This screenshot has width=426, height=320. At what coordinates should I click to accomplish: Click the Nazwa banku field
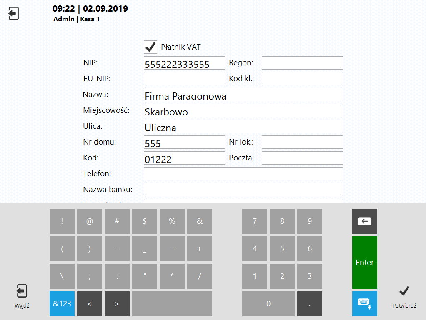(x=243, y=190)
